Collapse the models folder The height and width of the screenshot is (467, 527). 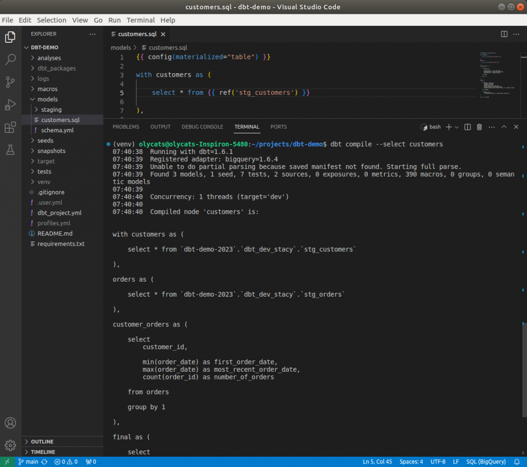click(x=62, y=99)
